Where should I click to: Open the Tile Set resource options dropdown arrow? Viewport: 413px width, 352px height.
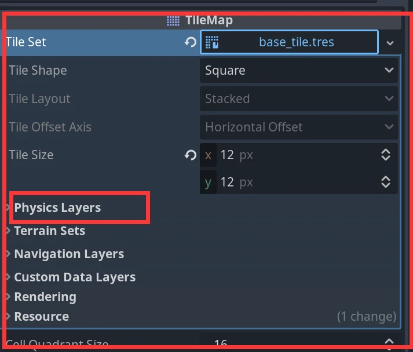point(390,43)
